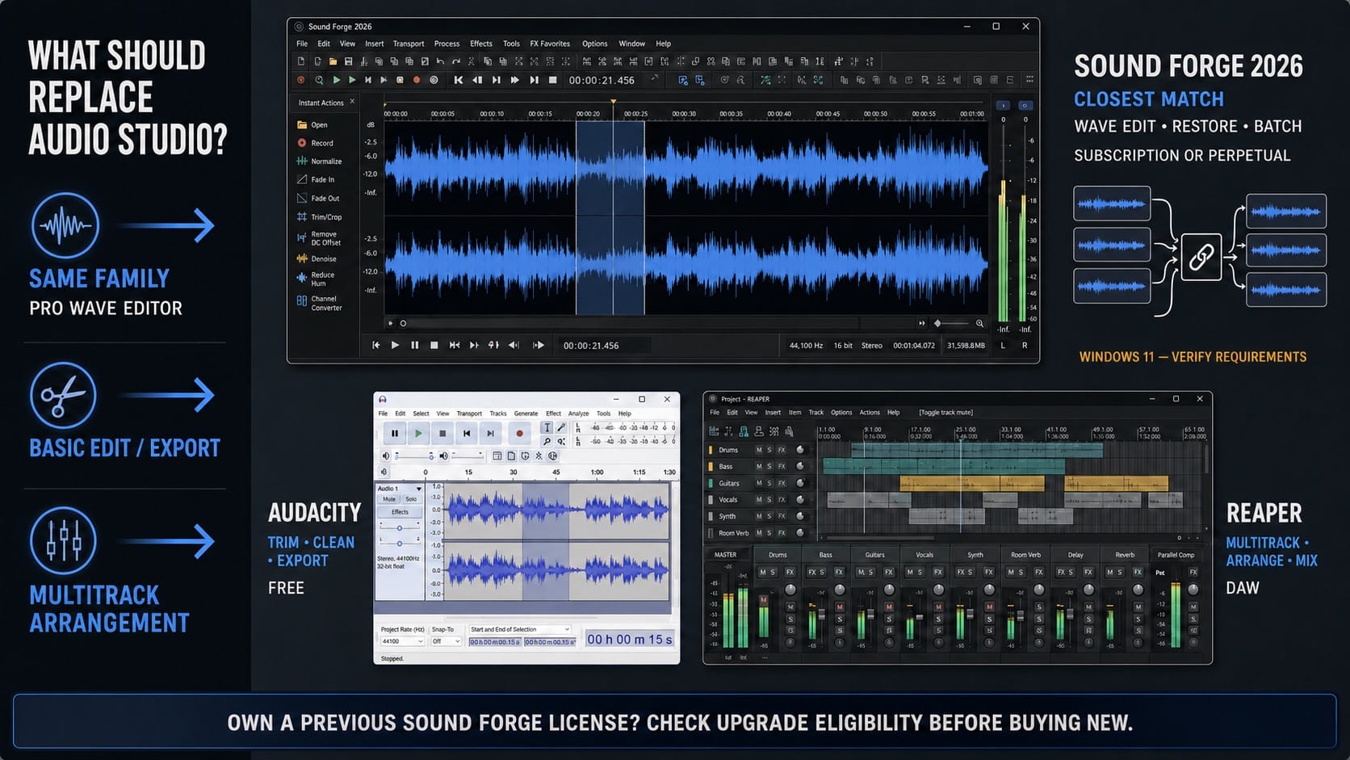Open Process menu in Sound Forge

[447, 44]
